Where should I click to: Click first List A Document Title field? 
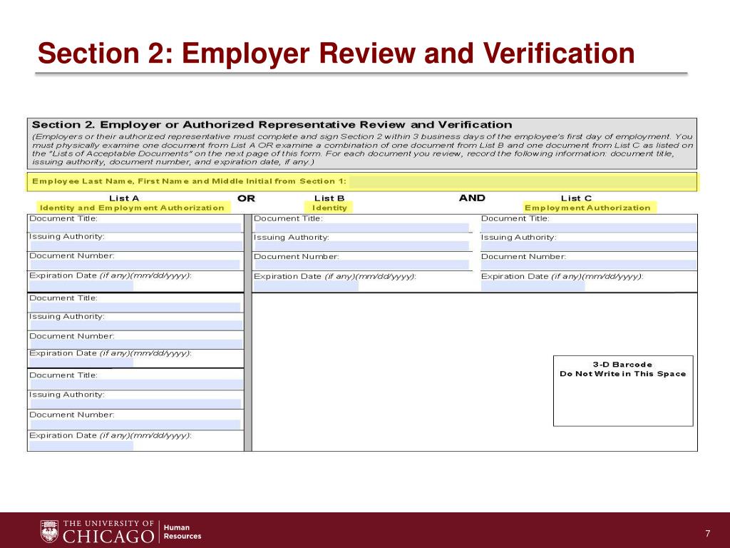135,228
